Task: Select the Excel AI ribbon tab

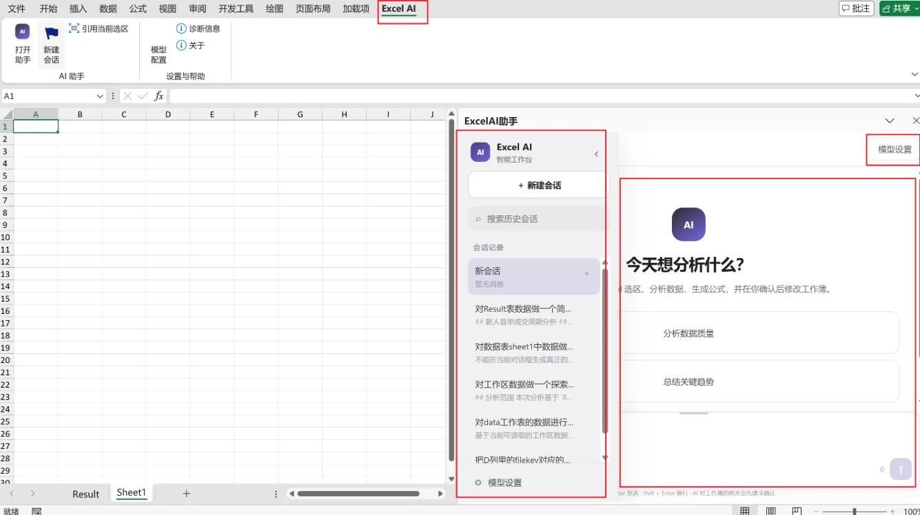Action: click(x=399, y=9)
